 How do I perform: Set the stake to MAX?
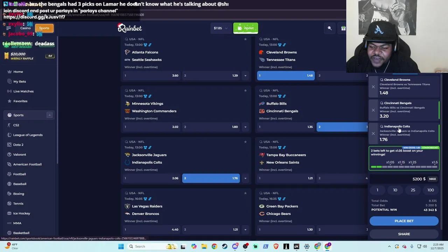point(433,179)
